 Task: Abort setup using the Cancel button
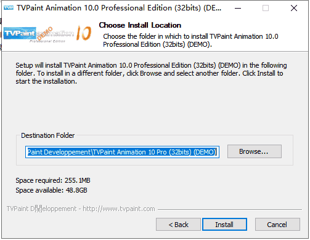277,225
